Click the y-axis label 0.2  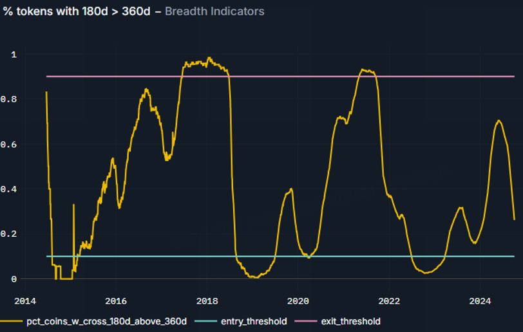click(x=8, y=234)
